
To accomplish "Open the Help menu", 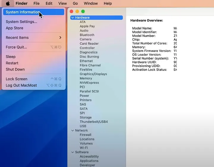I will pos(108,3).
